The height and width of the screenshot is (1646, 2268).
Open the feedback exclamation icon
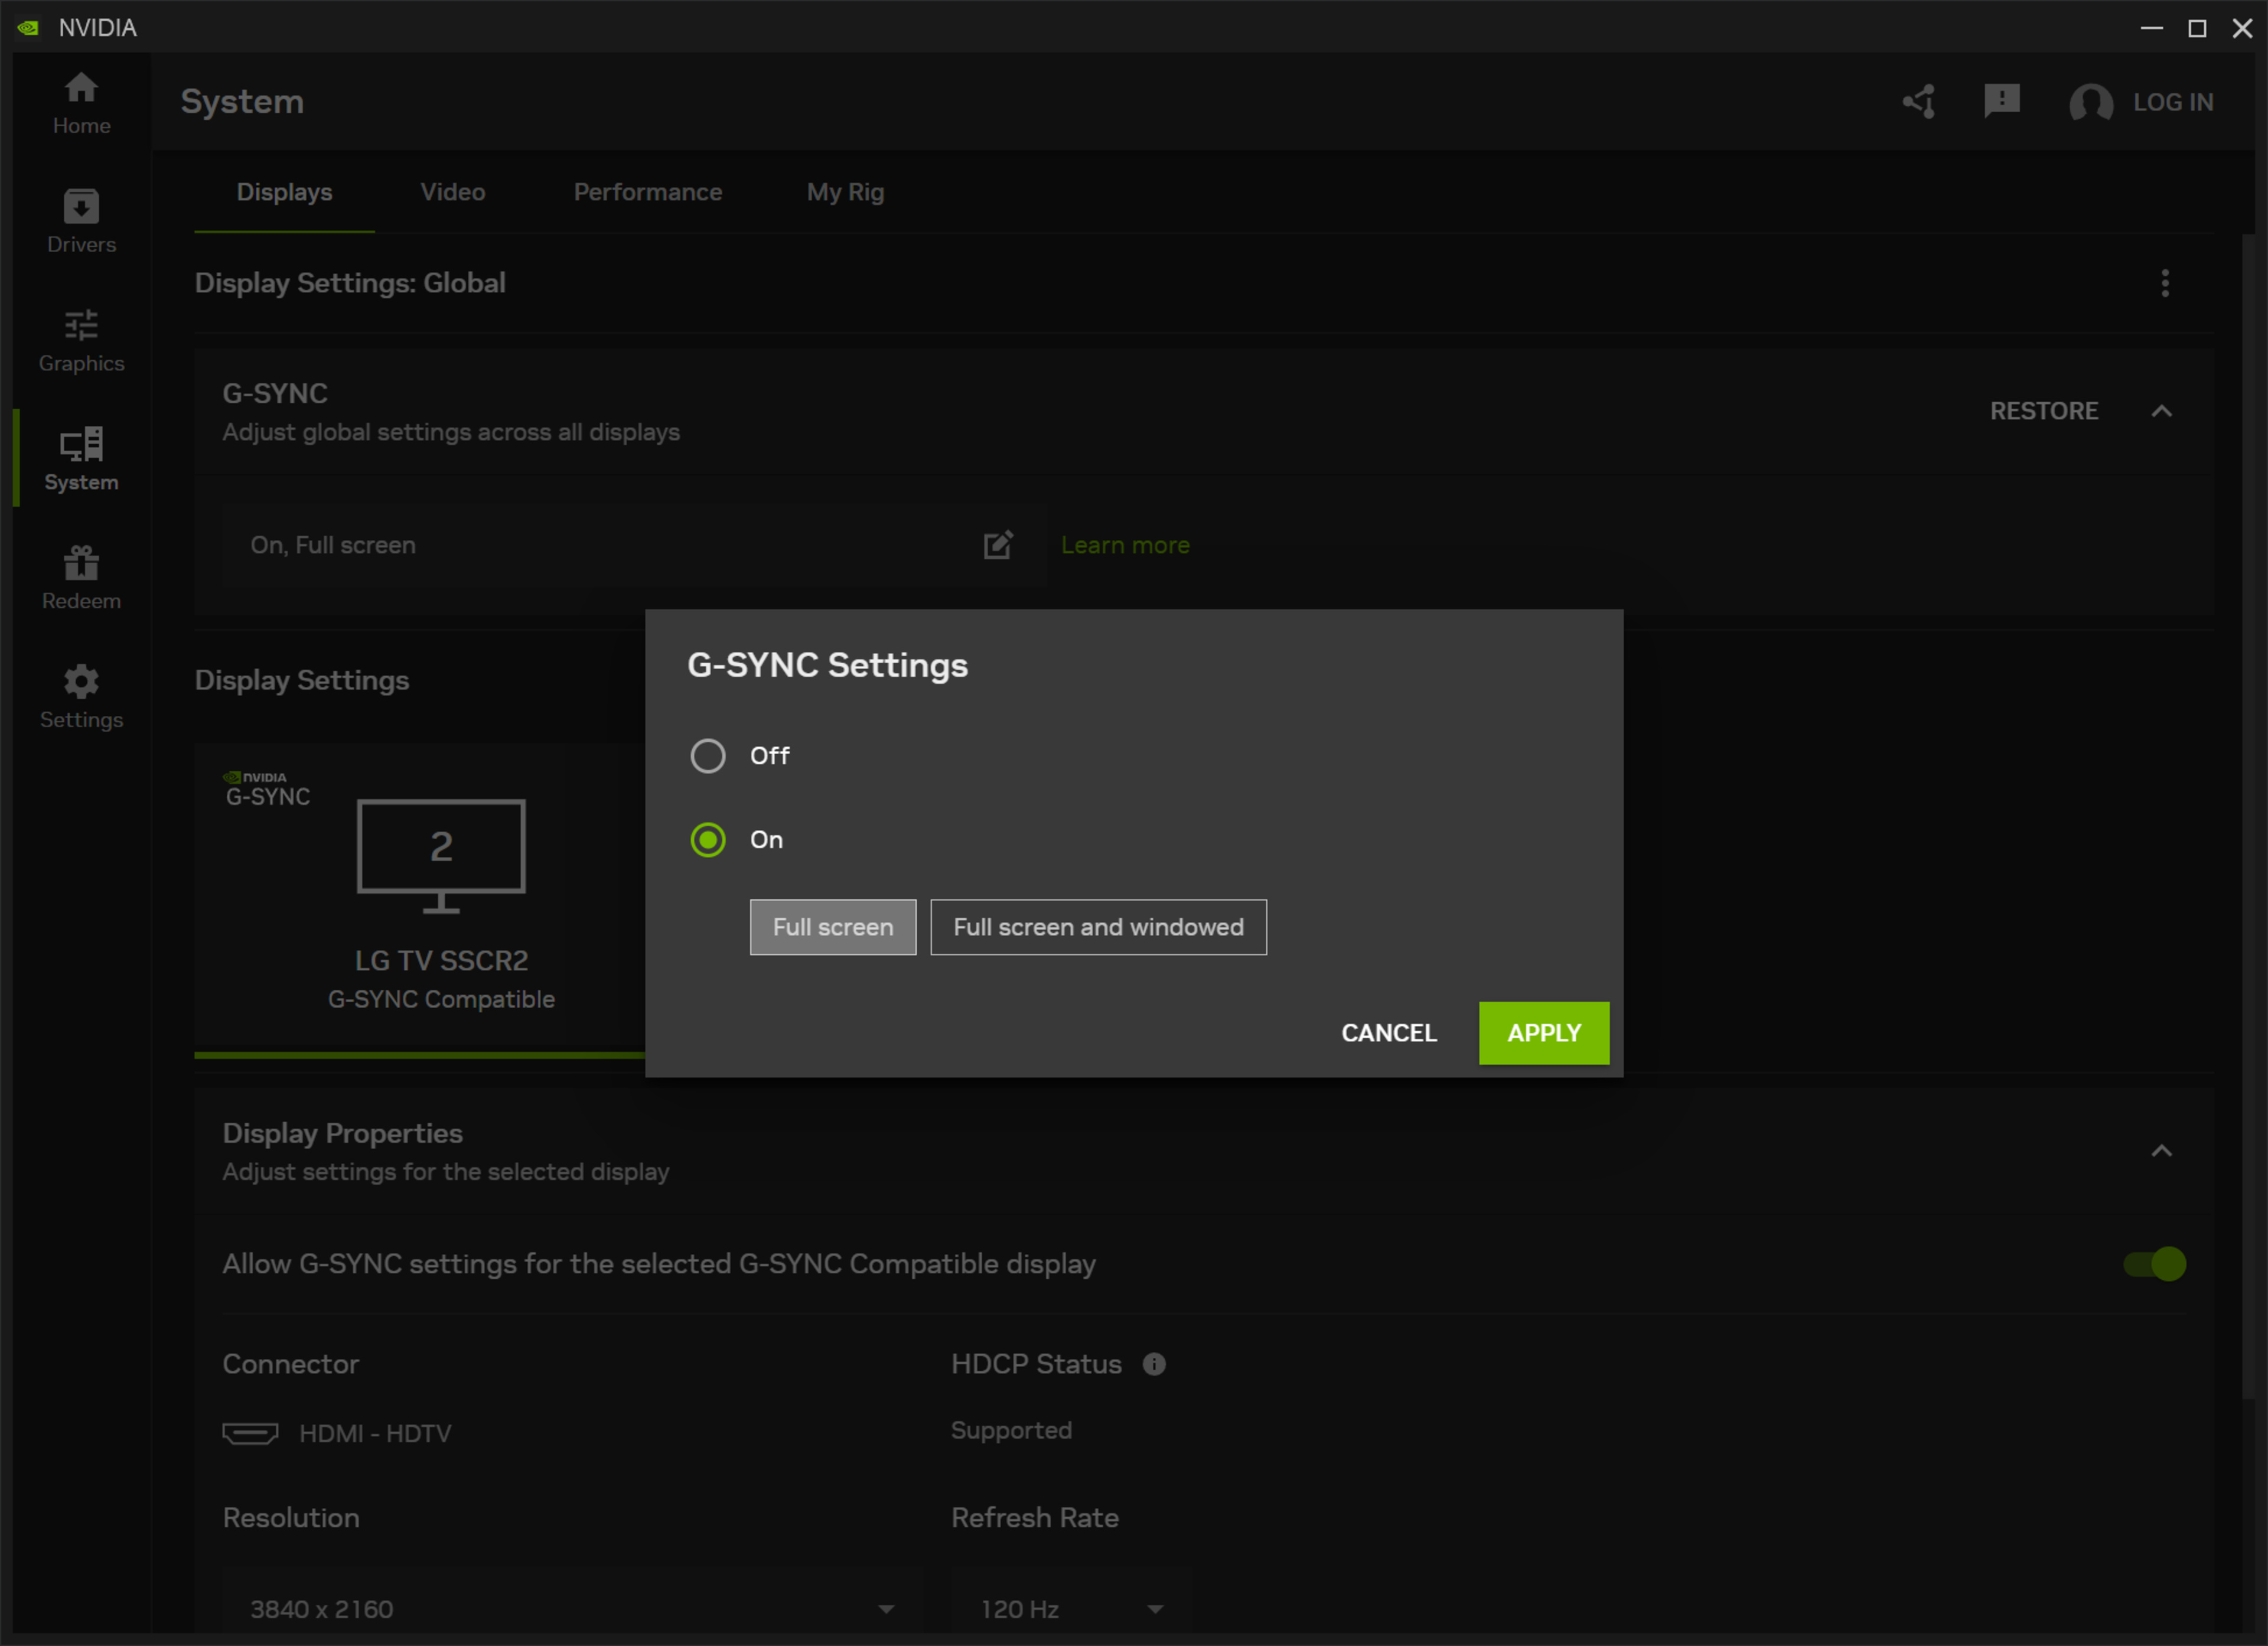pyautogui.click(x=2001, y=101)
